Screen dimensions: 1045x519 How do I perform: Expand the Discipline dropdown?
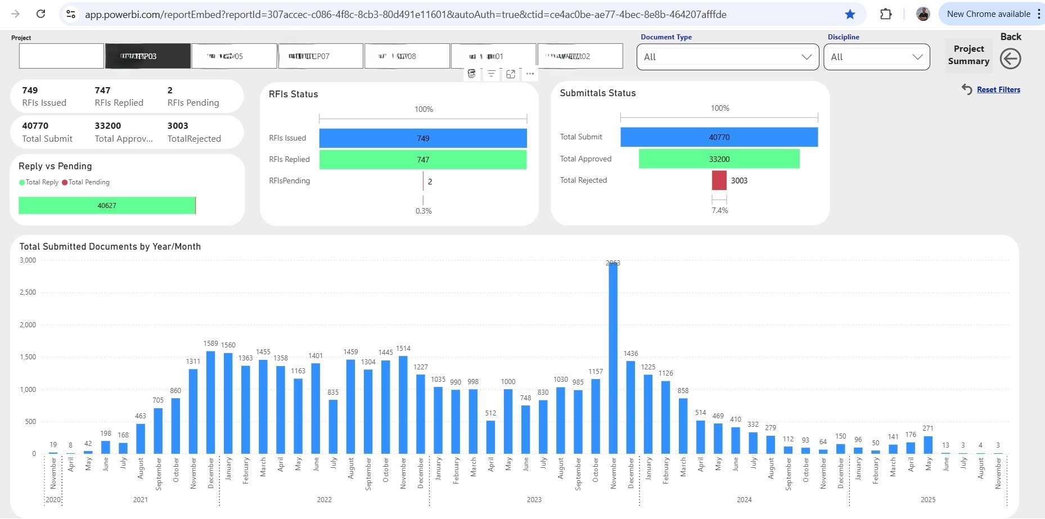click(876, 57)
